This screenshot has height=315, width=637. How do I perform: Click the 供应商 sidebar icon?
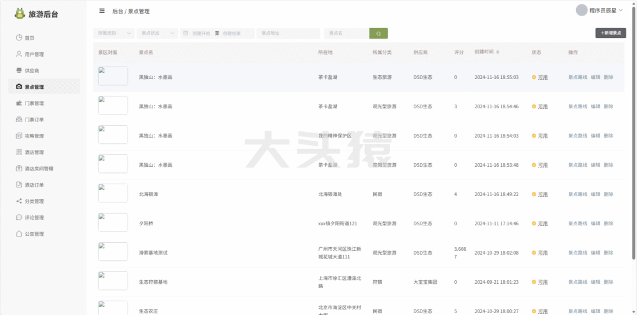19,70
